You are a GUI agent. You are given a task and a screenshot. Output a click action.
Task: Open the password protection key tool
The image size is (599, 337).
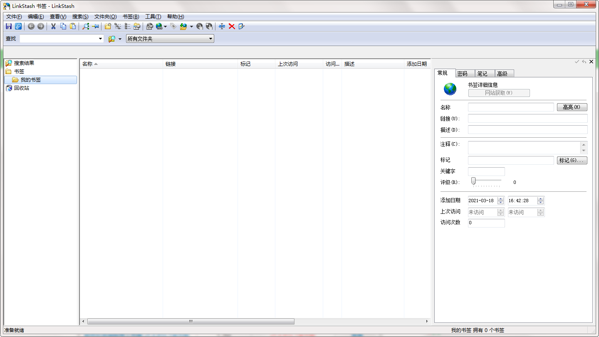coord(19,26)
